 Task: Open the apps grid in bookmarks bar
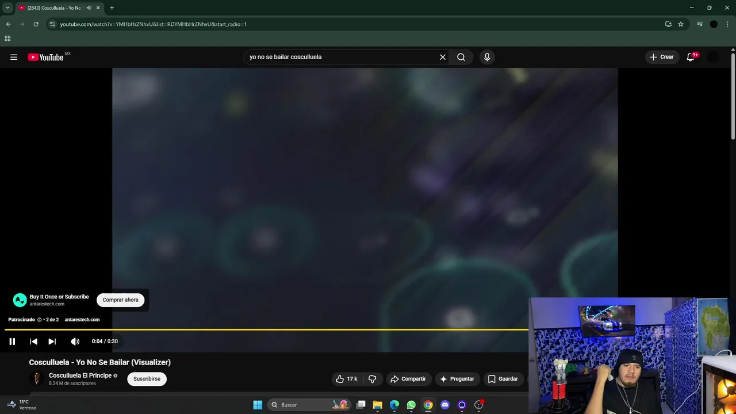pos(7,39)
